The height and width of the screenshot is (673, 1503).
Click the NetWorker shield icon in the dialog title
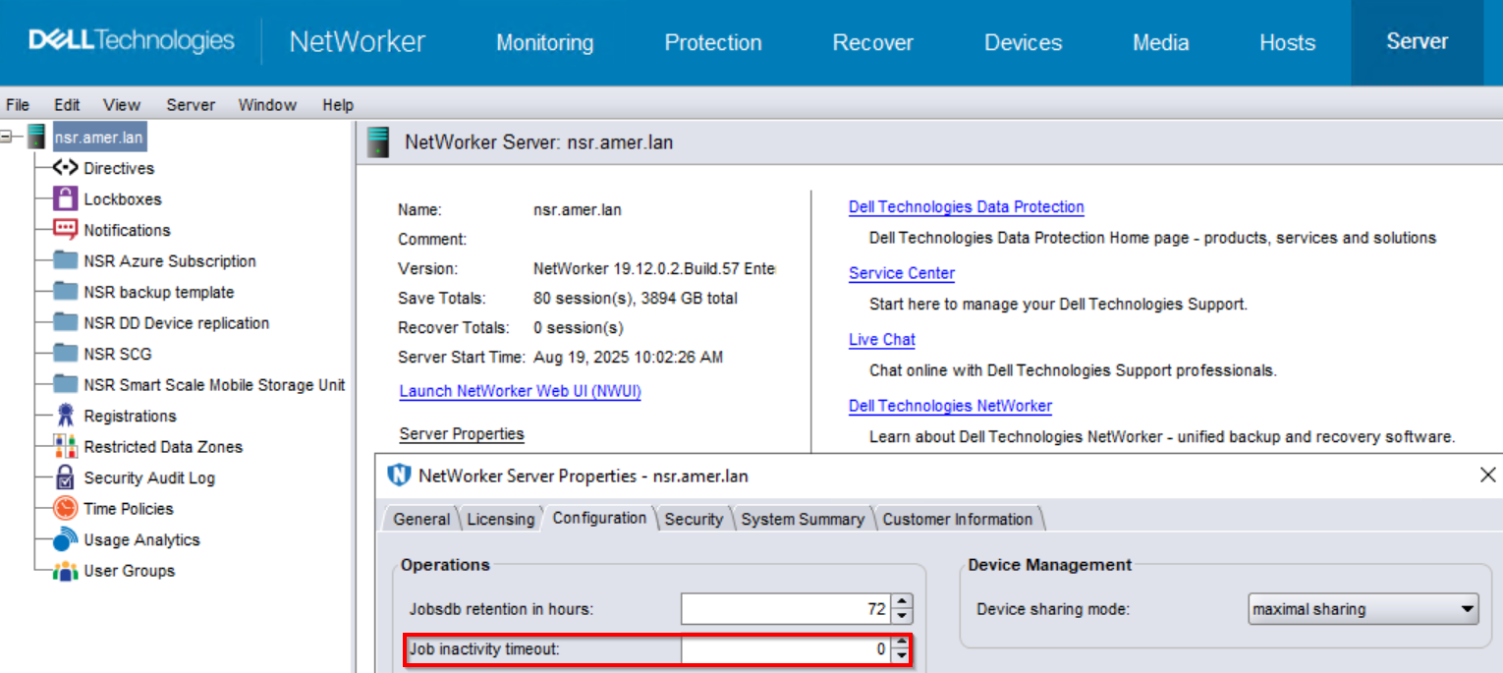coord(399,476)
